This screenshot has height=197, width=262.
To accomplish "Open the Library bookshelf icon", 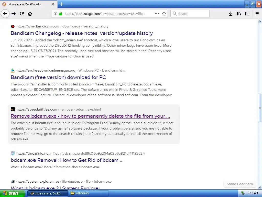I will (239, 14).
